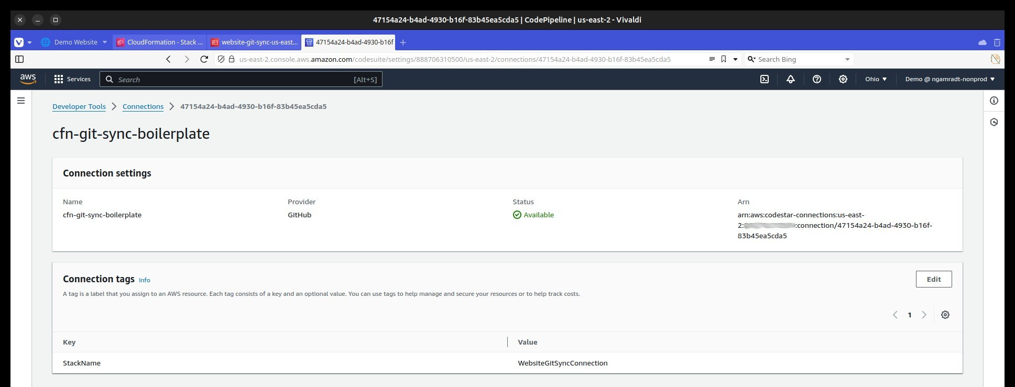Select the connection ARN text

coord(835,225)
